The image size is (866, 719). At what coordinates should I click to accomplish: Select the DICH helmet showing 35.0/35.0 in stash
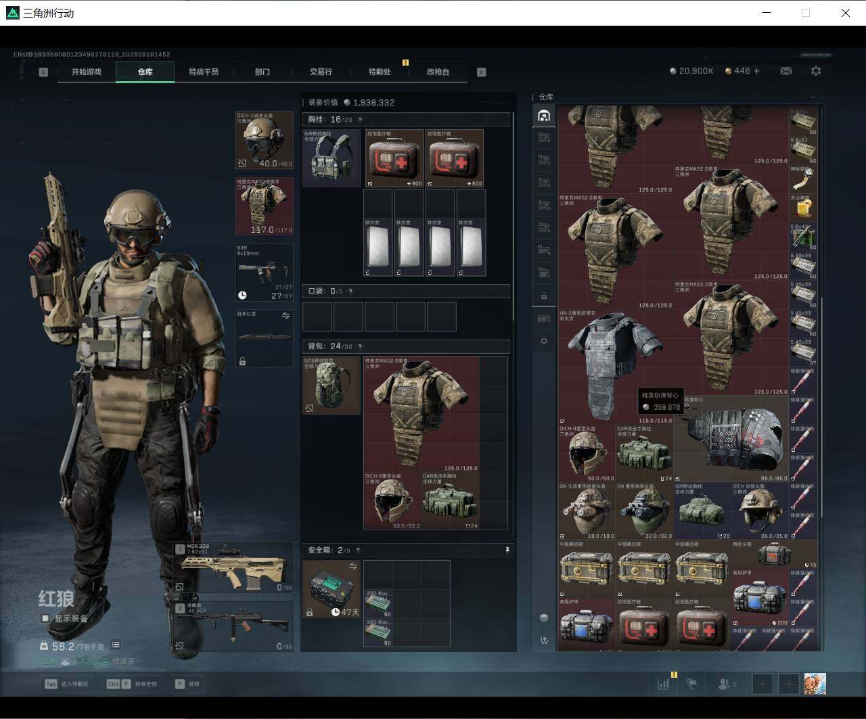click(760, 511)
